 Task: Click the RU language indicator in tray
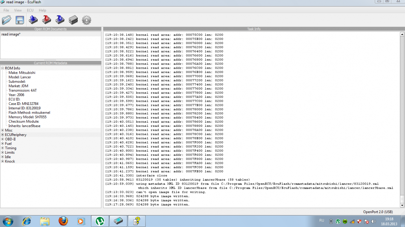click(x=322, y=221)
